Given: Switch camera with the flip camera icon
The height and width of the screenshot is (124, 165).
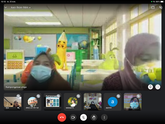Looking at the screenshot, I should 153,8.
